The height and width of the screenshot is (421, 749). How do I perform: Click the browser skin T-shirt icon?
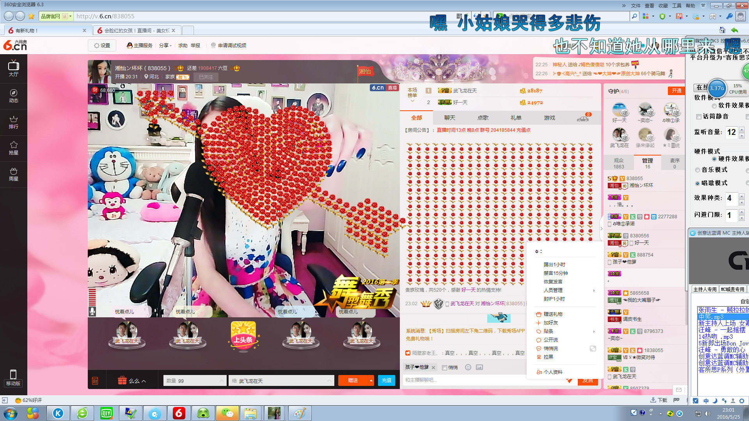coord(703,5)
